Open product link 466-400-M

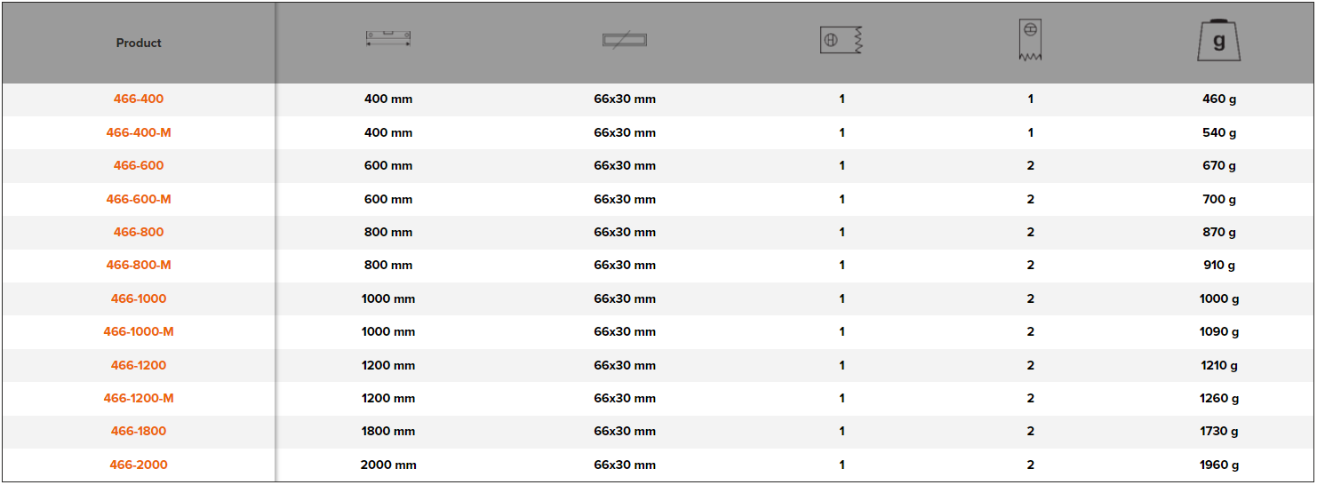tap(139, 132)
